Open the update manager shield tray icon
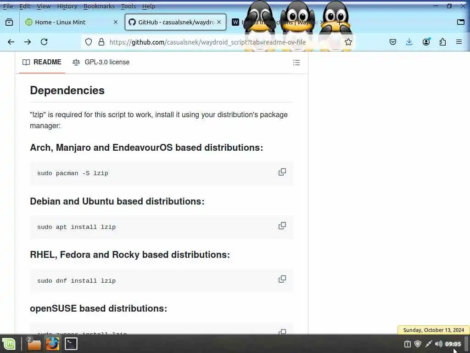Image resolution: width=470 pixels, height=353 pixels. coord(418,344)
